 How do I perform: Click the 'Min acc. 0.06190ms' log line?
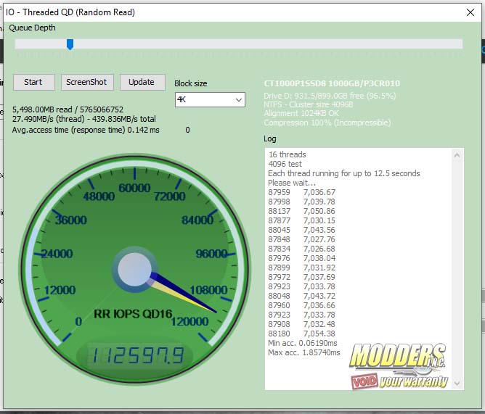point(303,343)
